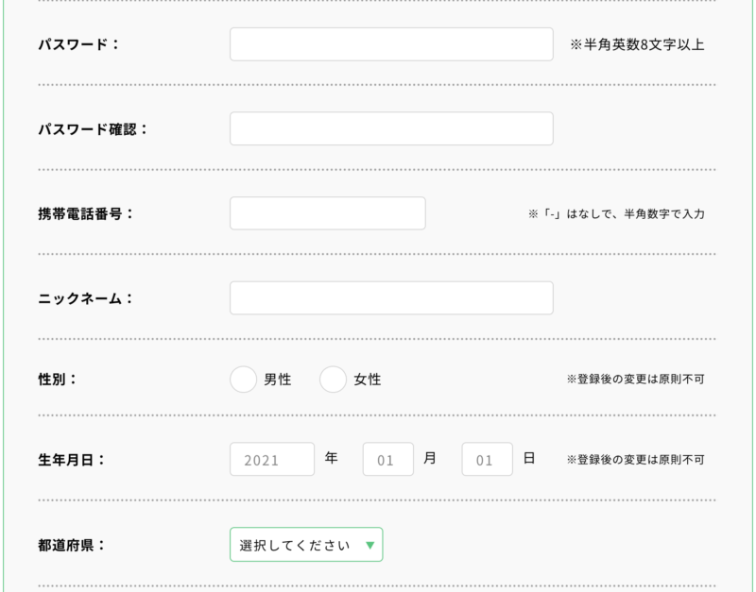Focus the パスワード確認 text box

coord(391,129)
